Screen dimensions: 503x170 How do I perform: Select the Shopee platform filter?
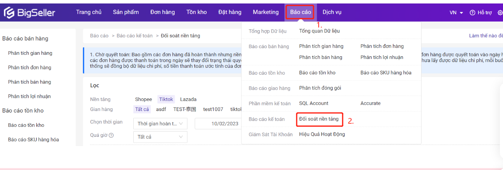click(x=143, y=99)
